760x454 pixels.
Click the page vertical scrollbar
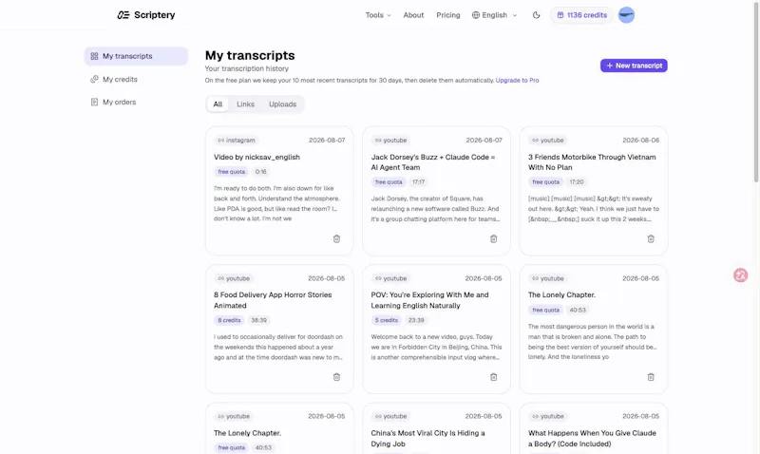(x=756, y=92)
